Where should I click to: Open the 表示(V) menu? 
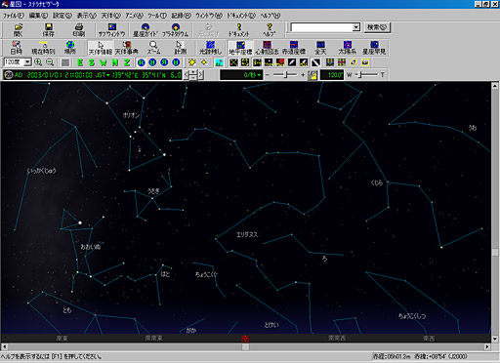click(87, 16)
